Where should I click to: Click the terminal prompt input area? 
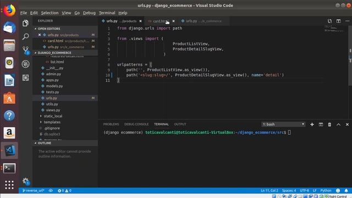tap(289, 133)
